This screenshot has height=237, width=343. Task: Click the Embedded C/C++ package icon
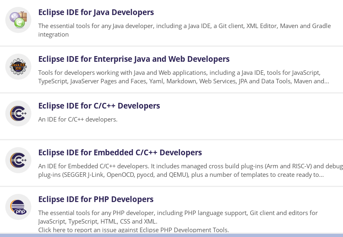pyautogui.click(x=18, y=160)
